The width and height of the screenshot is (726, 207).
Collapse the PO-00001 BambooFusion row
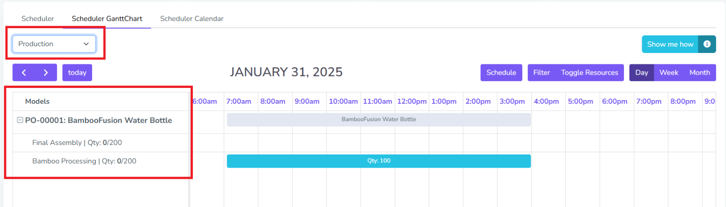pos(20,120)
